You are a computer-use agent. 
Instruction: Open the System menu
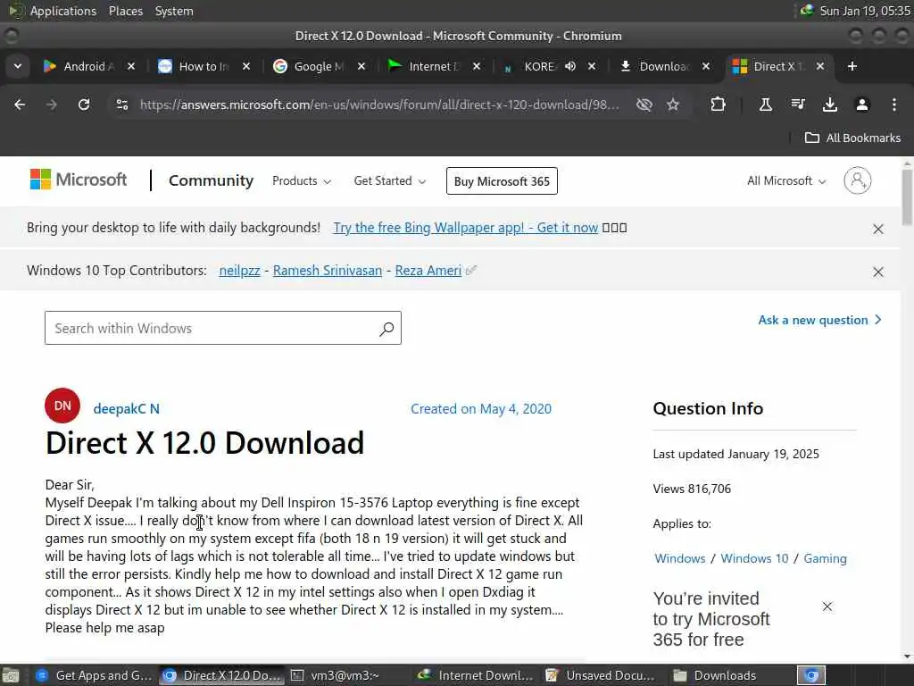[x=174, y=11]
